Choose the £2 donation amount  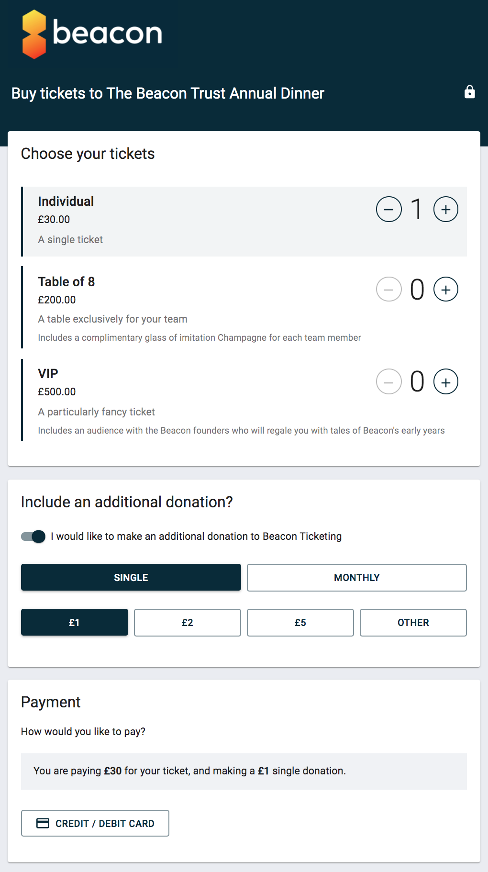187,623
